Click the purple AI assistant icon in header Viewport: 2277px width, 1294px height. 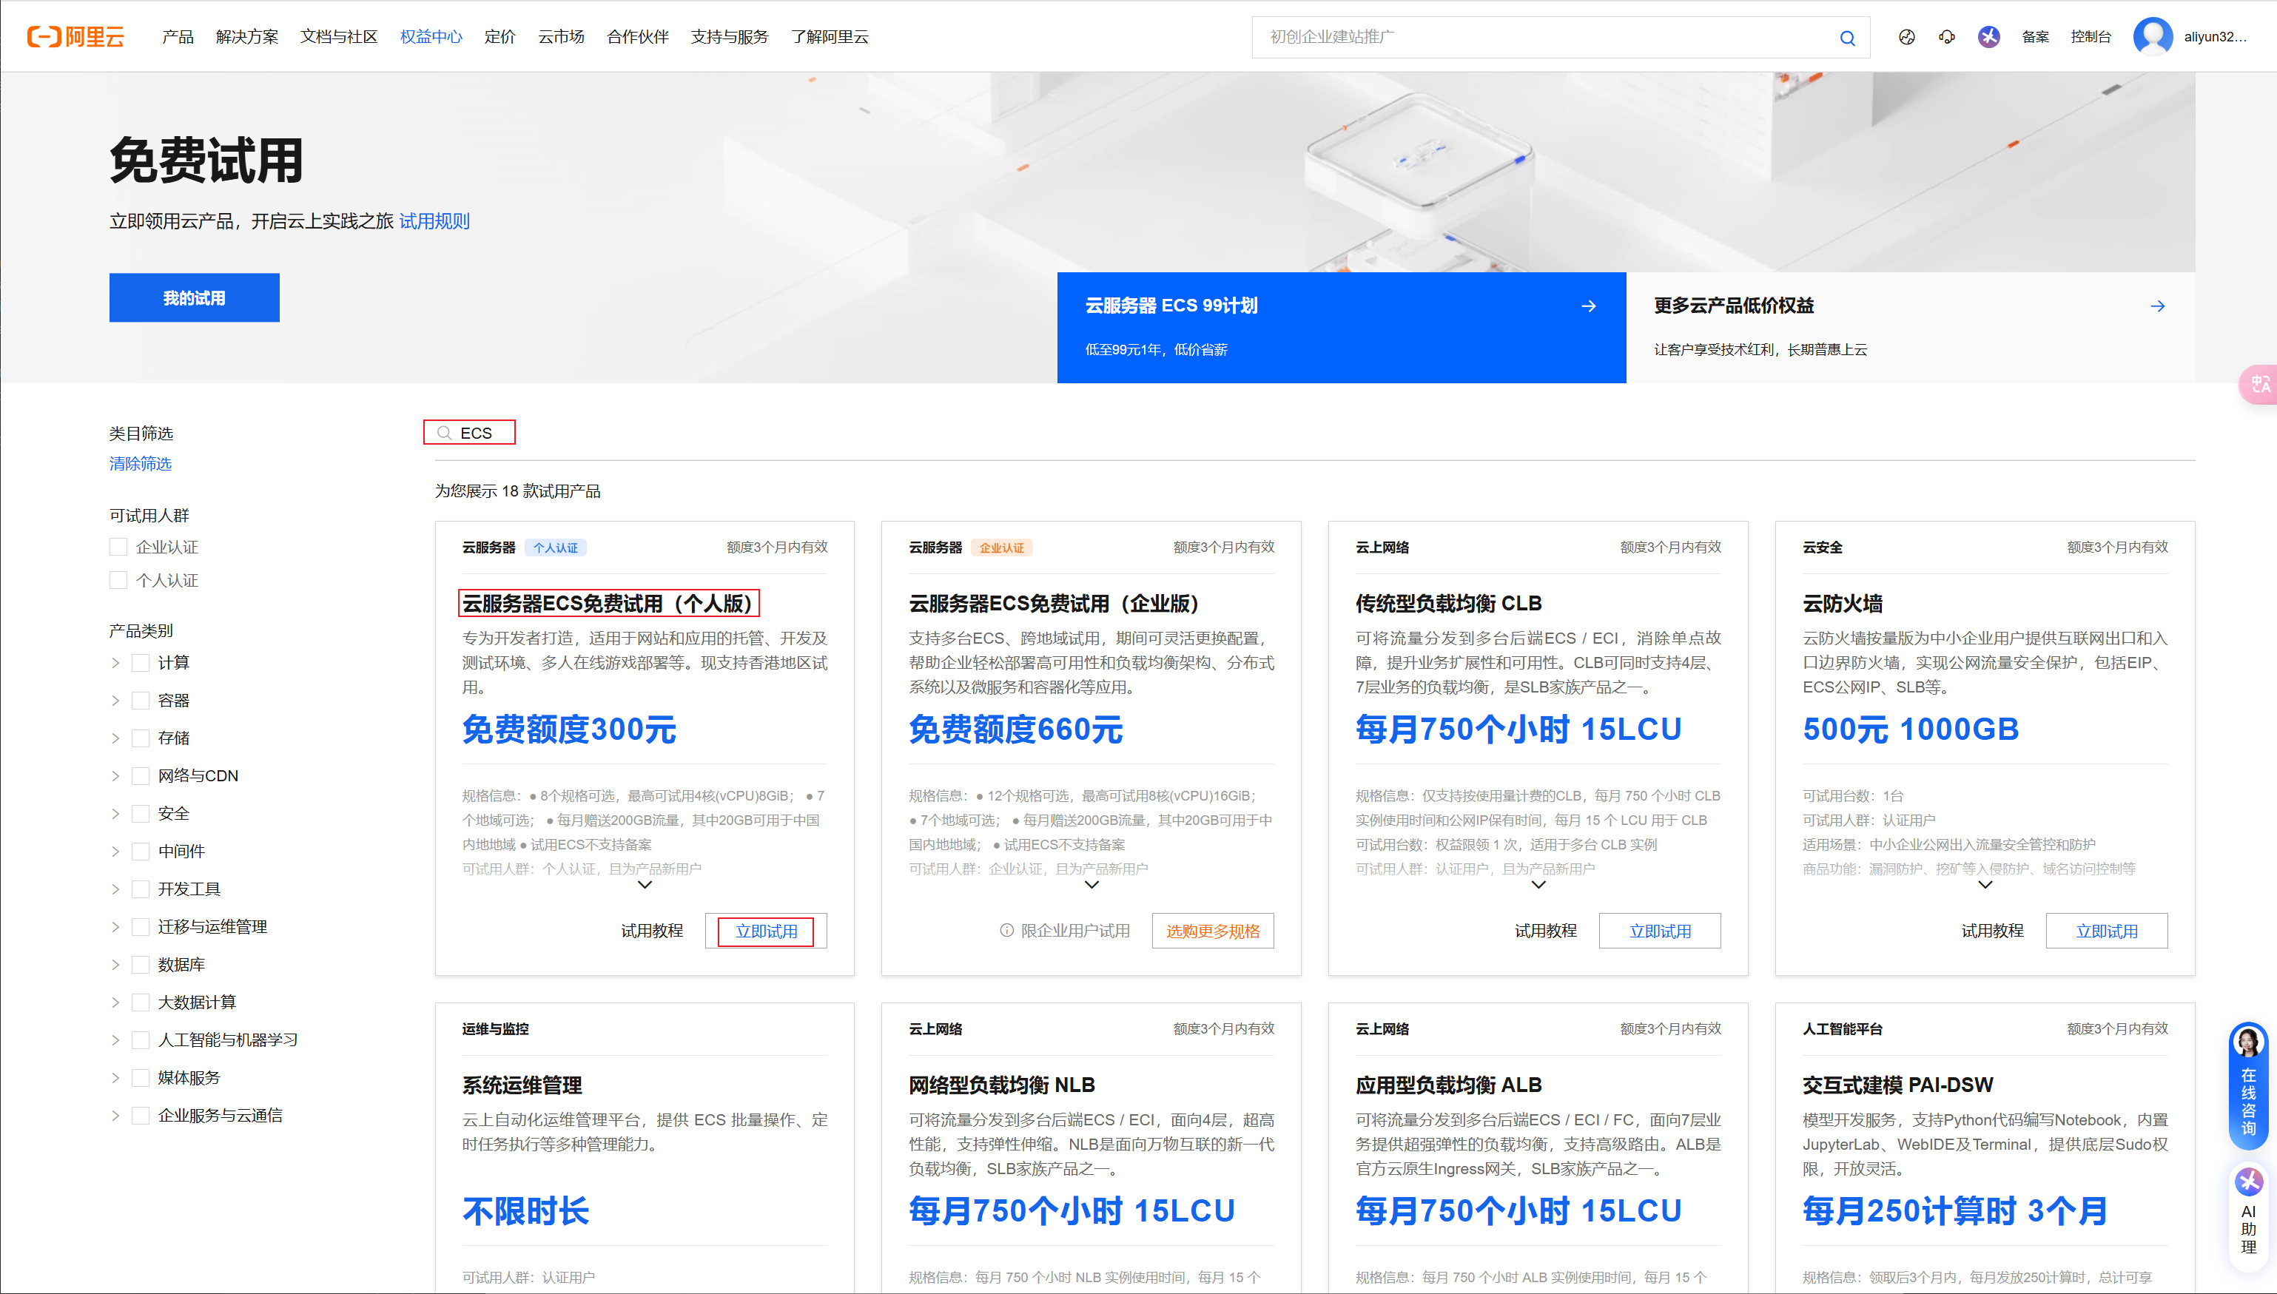tap(1989, 36)
